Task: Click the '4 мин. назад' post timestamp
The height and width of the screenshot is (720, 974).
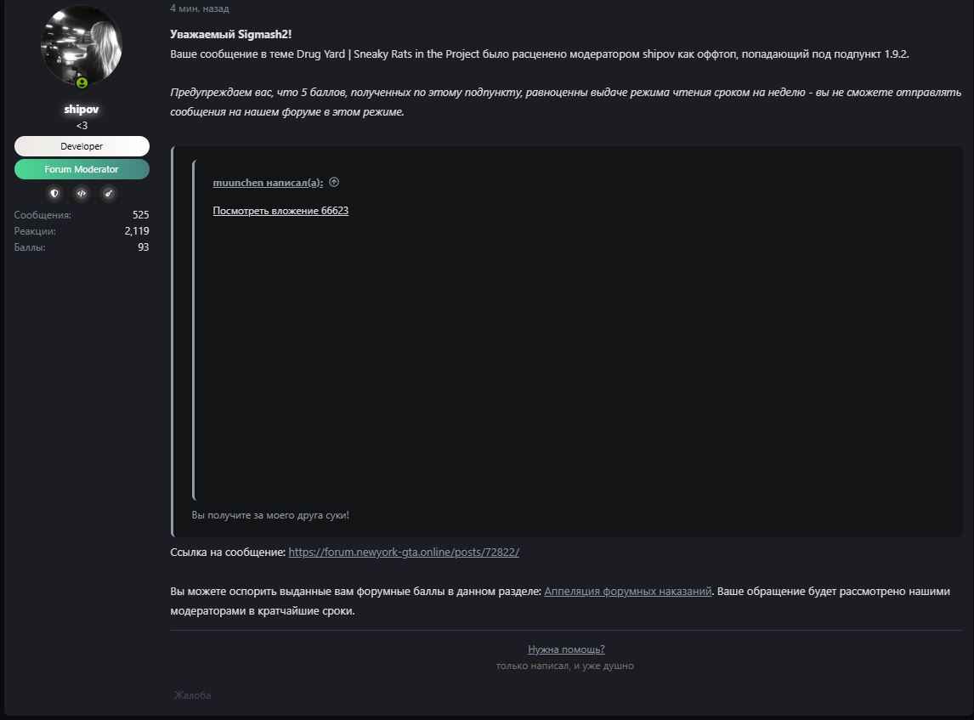Action: 200,9
